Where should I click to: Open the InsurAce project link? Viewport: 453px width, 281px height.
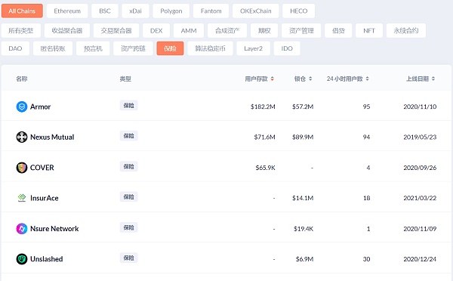pyautogui.click(x=45, y=198)
